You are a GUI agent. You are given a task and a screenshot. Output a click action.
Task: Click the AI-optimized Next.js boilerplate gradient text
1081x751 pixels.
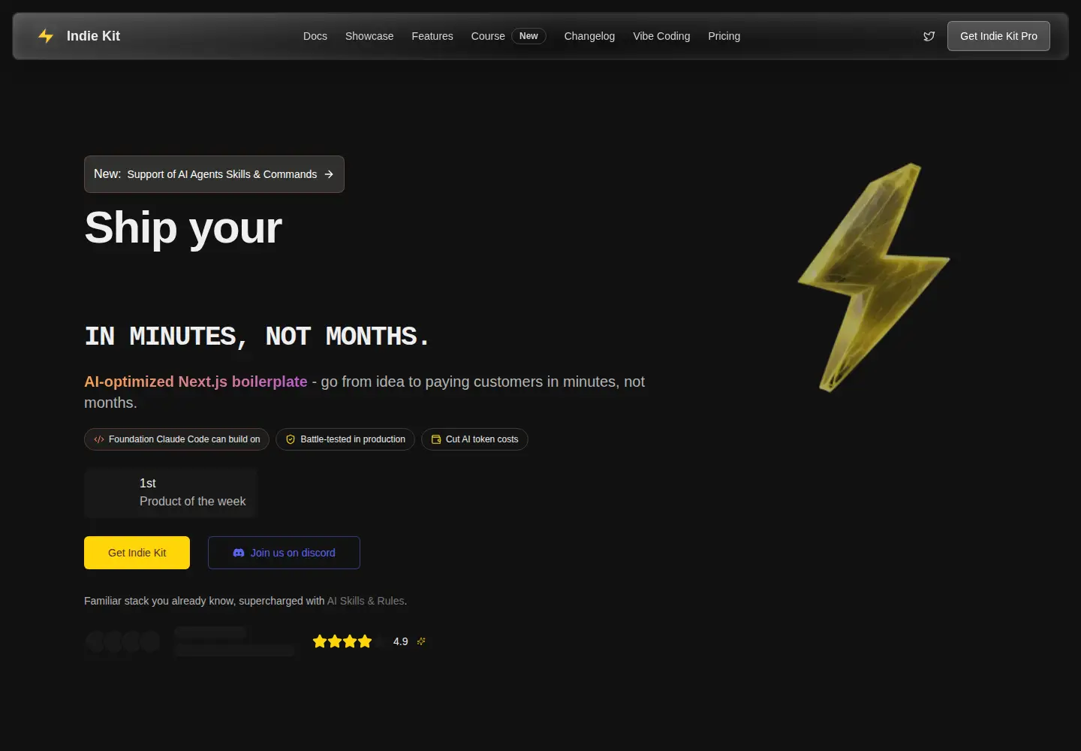click(196, 382)
